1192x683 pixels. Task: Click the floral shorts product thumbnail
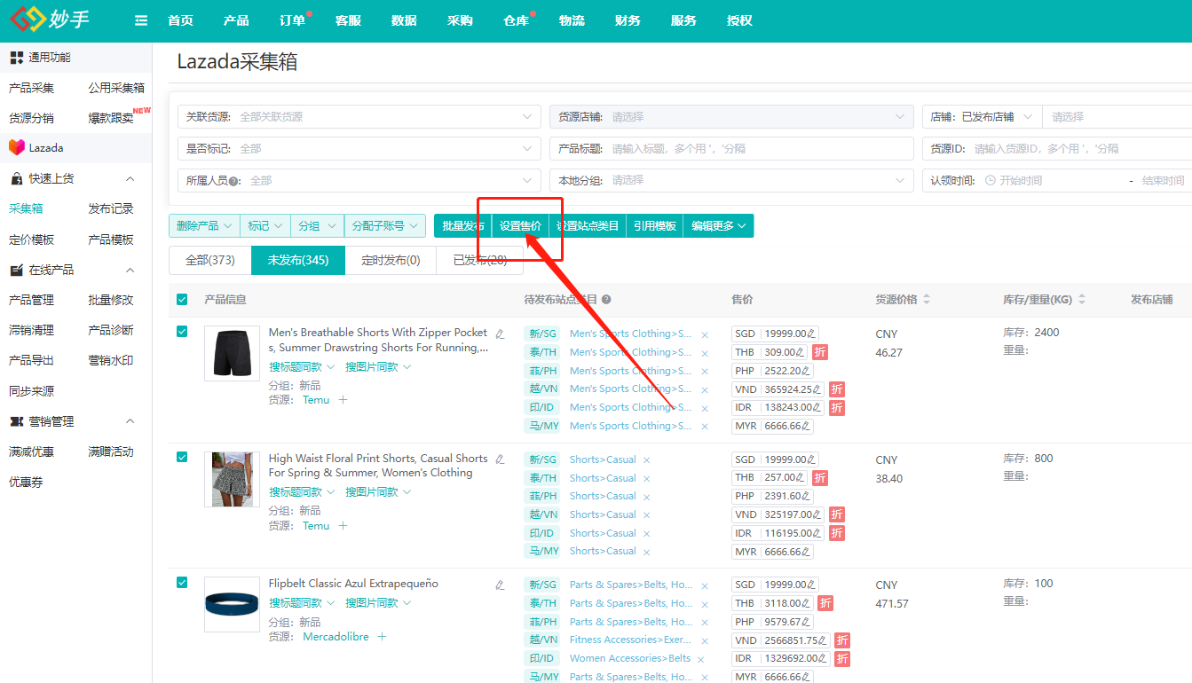click(232, 479)
